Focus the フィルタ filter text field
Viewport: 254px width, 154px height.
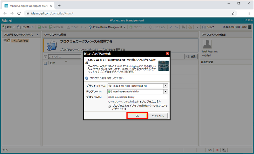point(64,57)
